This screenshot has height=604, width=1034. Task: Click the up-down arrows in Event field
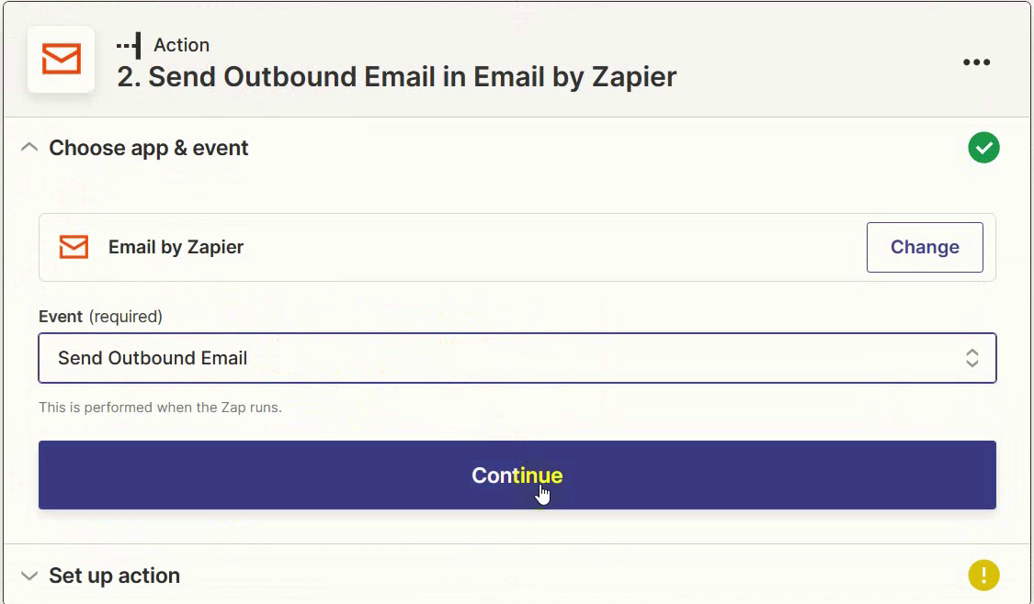click(972, 358)
